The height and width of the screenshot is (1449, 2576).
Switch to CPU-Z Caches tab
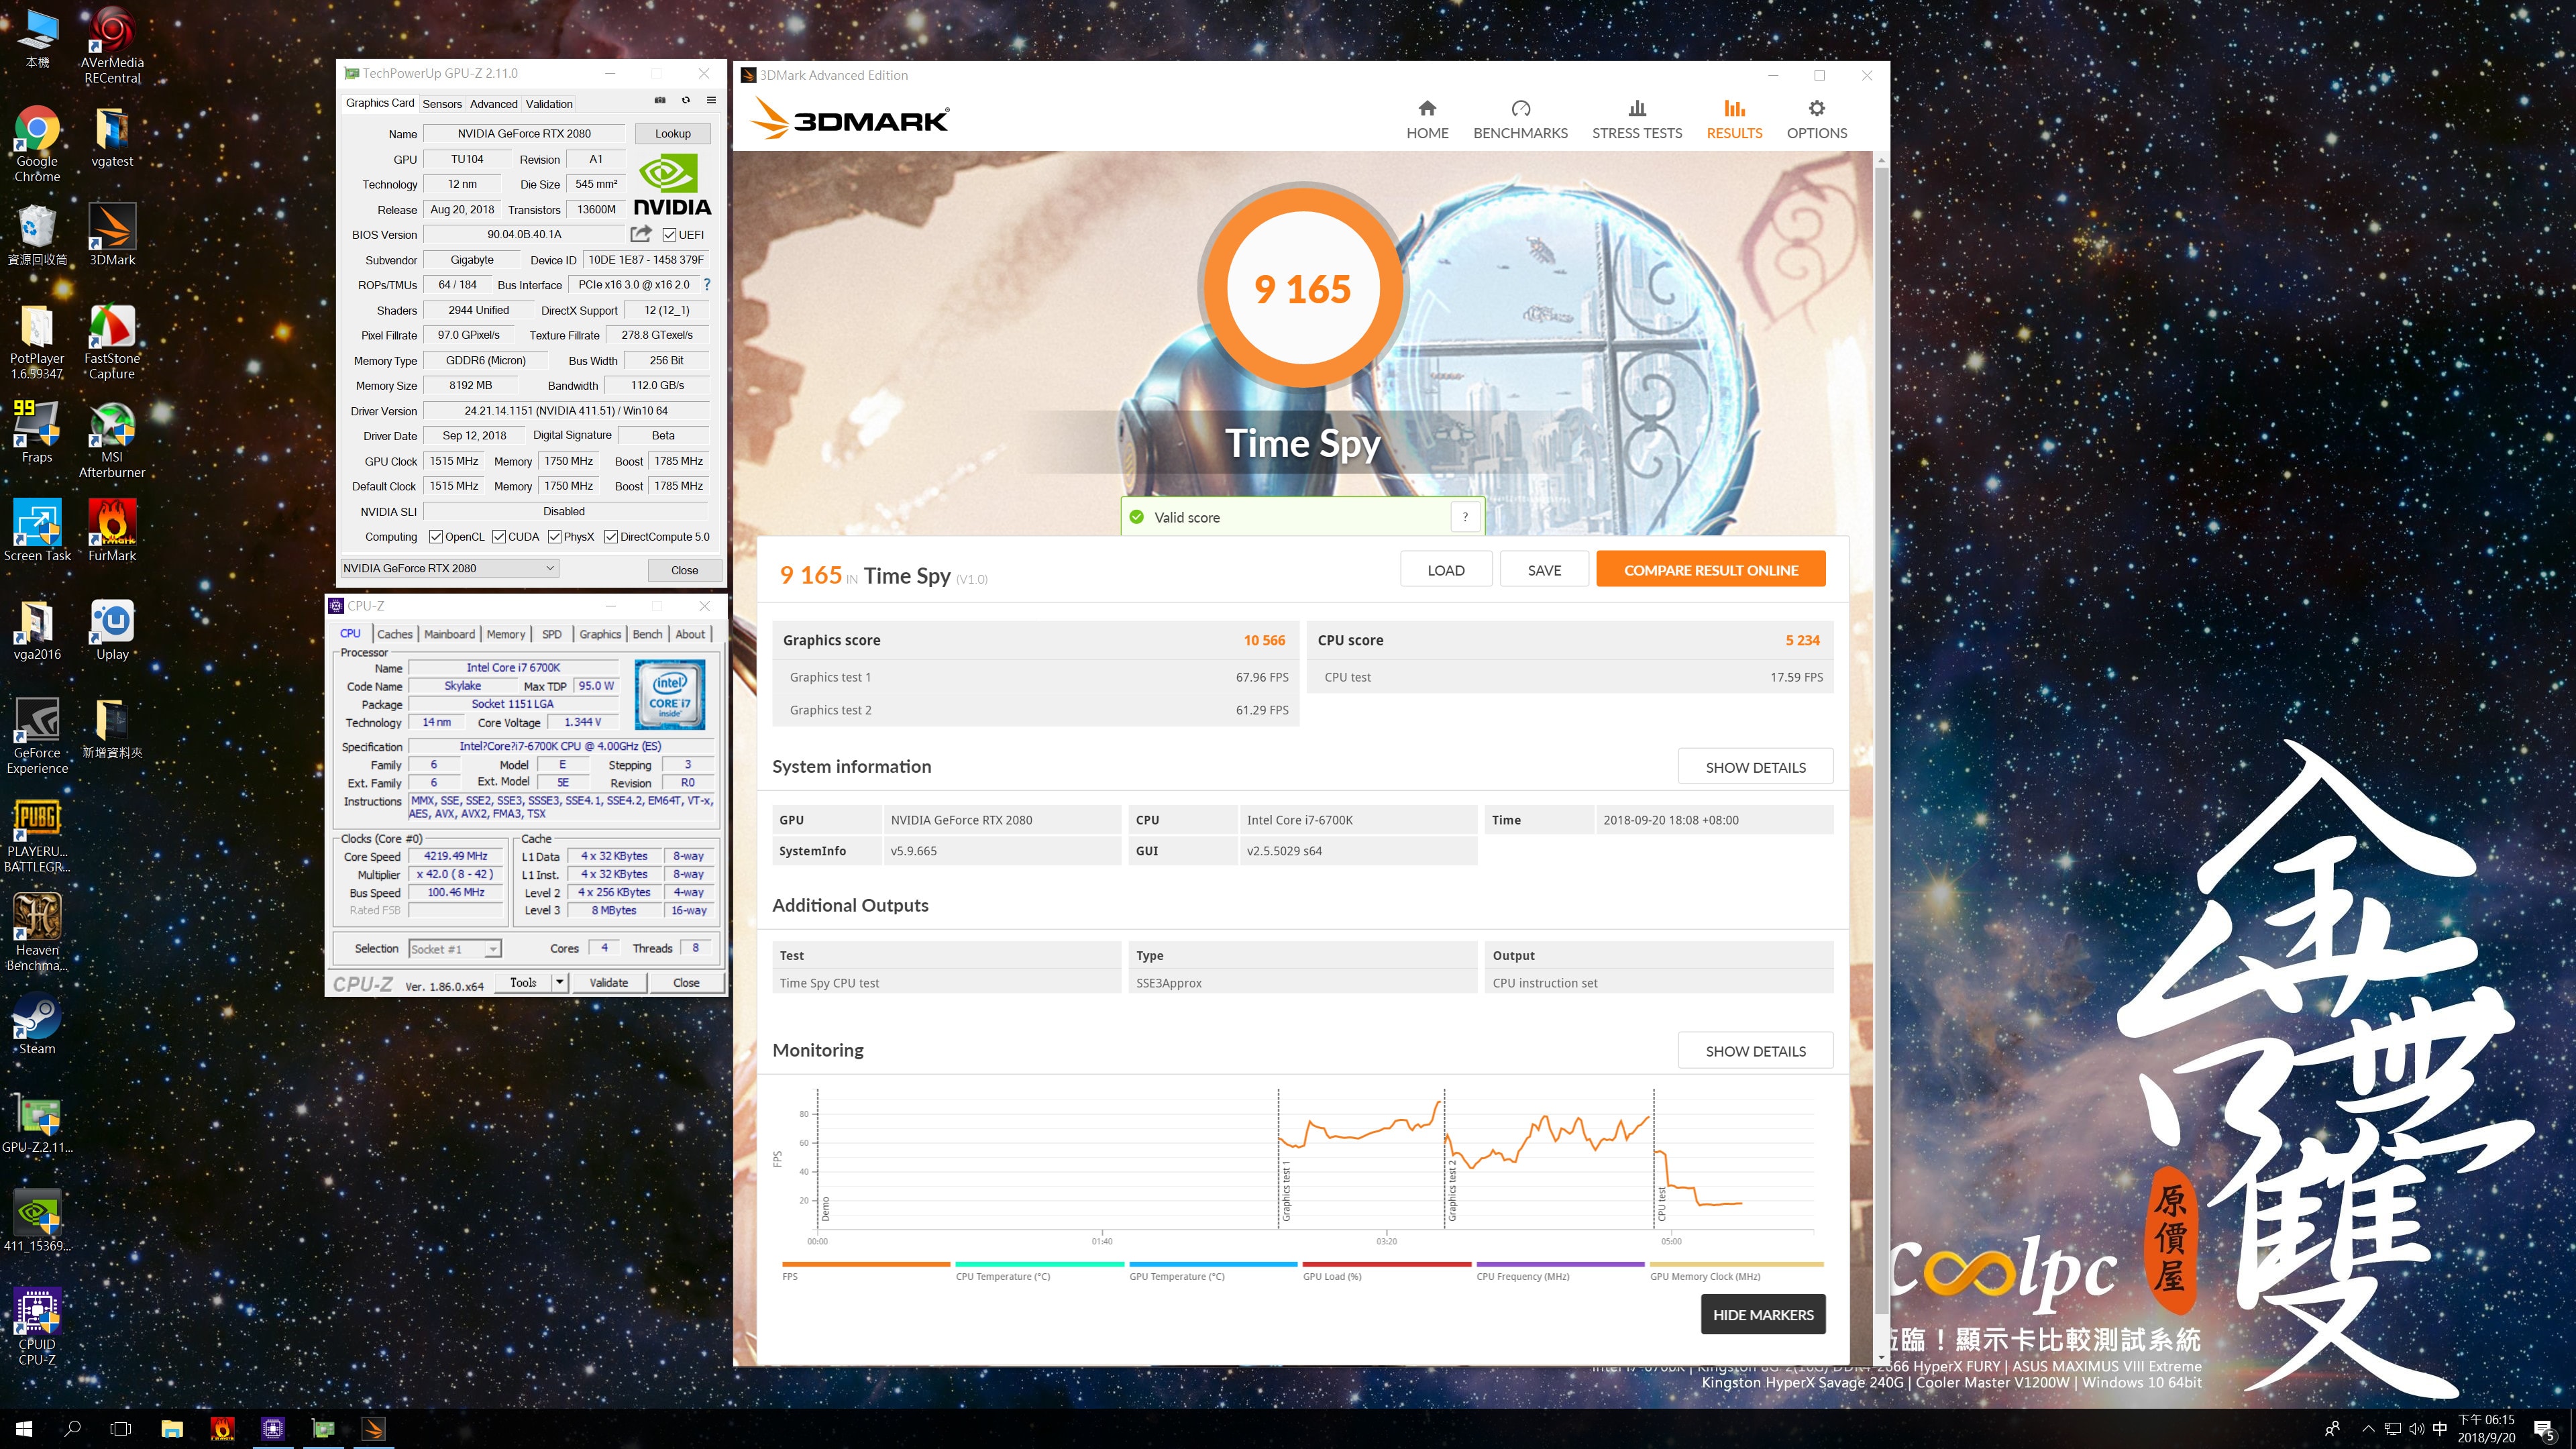point(394,633)
